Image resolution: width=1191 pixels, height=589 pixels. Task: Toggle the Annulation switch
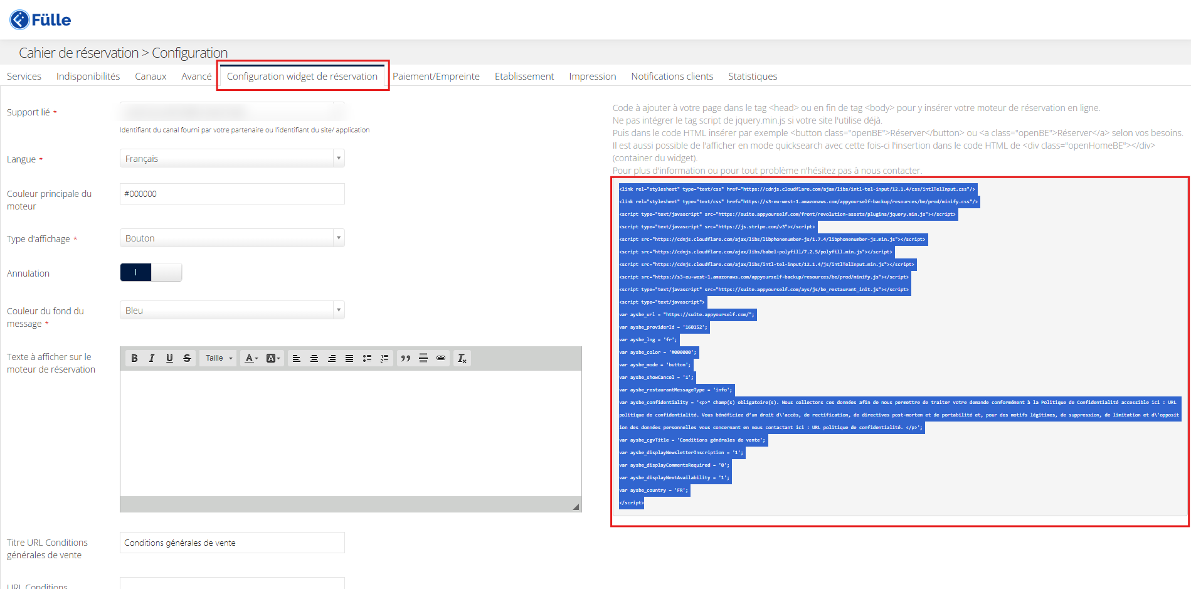click(x=151, y=272)
